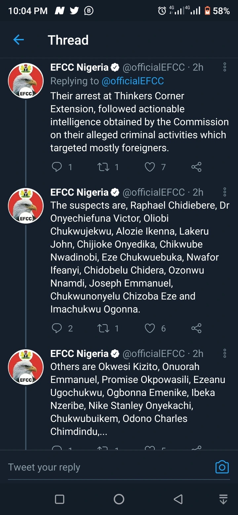Retweet the 'The suspects are' tweet
This screenshot has height=515, width=238.
(x=103, y=328)
